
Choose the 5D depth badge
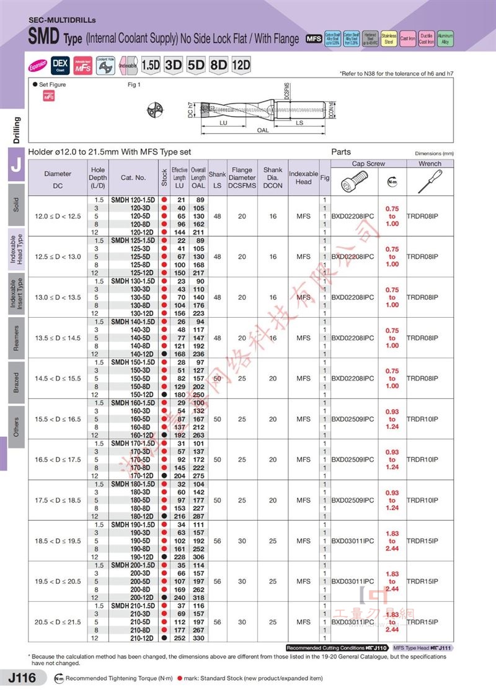[196, 66]
